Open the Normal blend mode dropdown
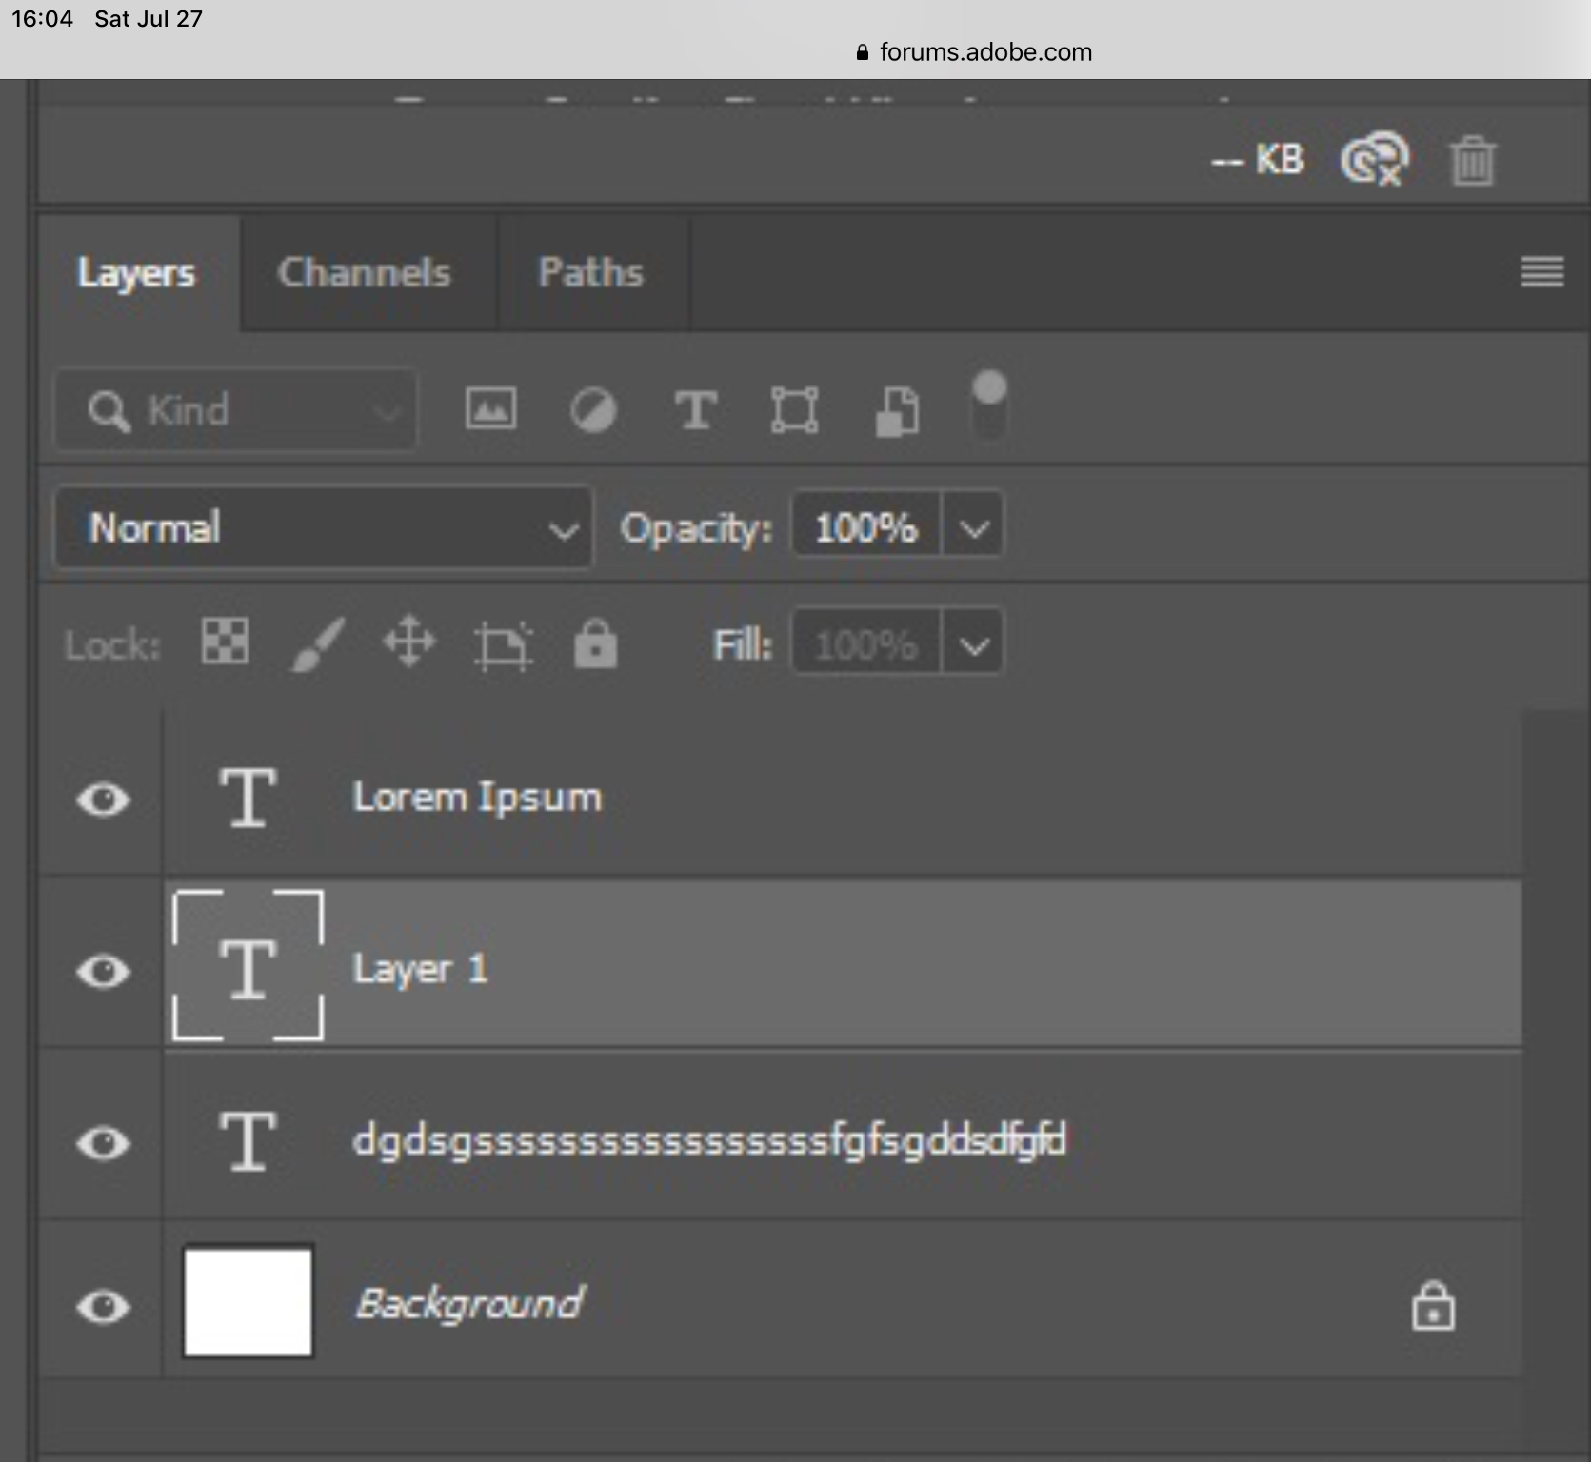The image size is (1591, 1462). click(x=324, y=527)
